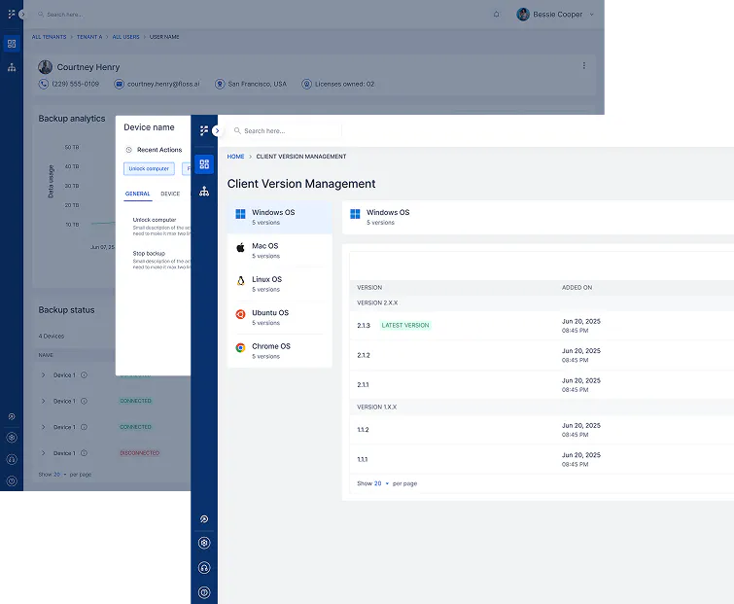Click the VERSION column header

[x=369, y=288]
